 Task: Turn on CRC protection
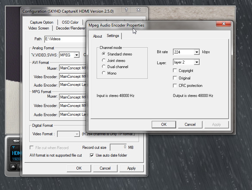point(175,86)
